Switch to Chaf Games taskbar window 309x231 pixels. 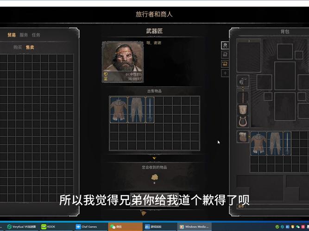tap(91, 227)
